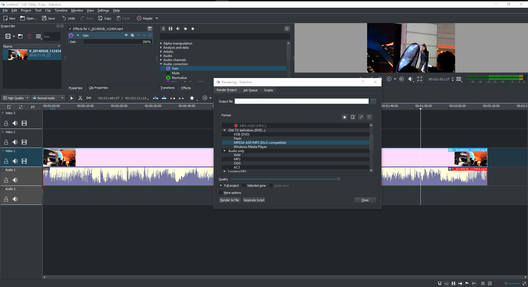
Task: Toggle the Gain effect visibility eye
Action: pos(126,35)
